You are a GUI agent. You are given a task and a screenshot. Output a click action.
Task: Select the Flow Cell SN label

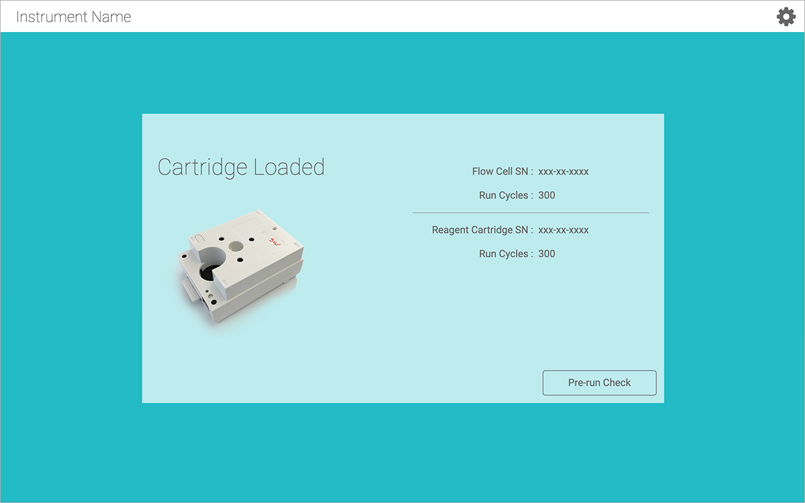502,172
